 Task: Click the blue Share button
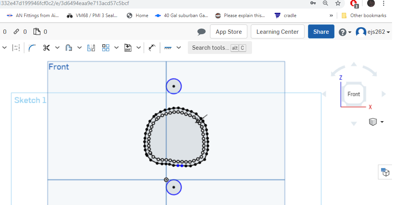click(x=321, y=32)
